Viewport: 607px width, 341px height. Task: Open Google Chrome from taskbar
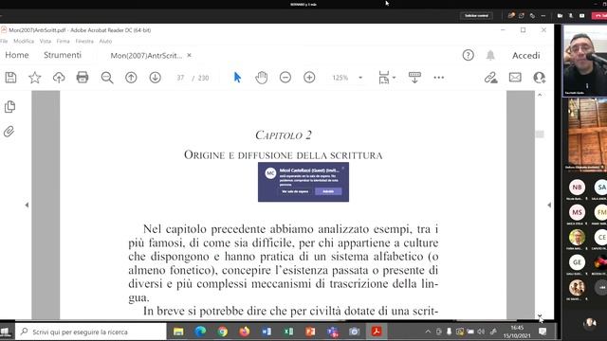(222, 332)
